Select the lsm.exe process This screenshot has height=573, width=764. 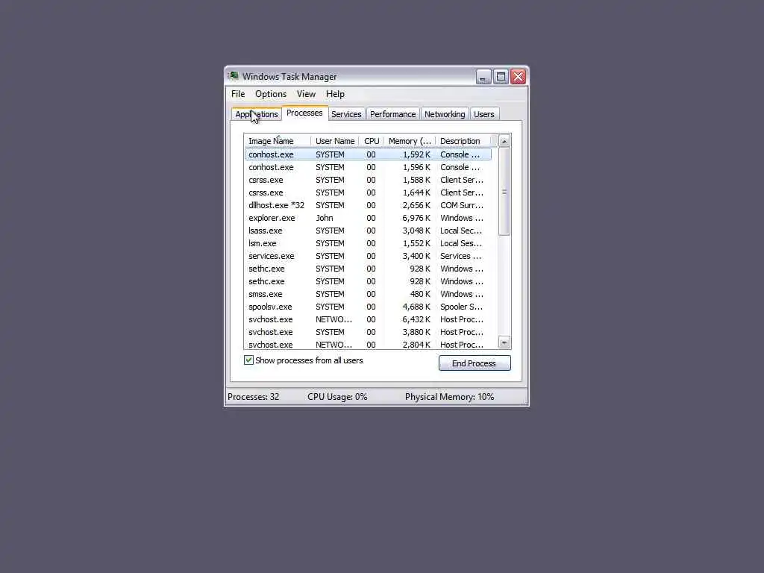368,243
